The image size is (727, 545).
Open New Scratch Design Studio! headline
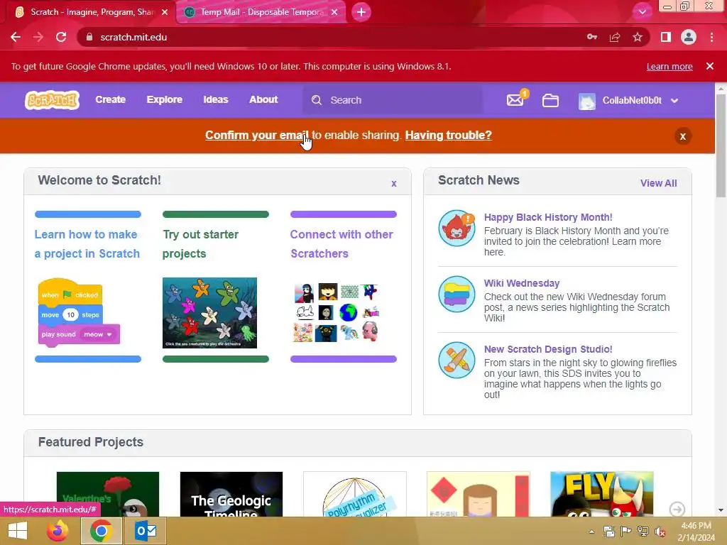tap(548, 349)
